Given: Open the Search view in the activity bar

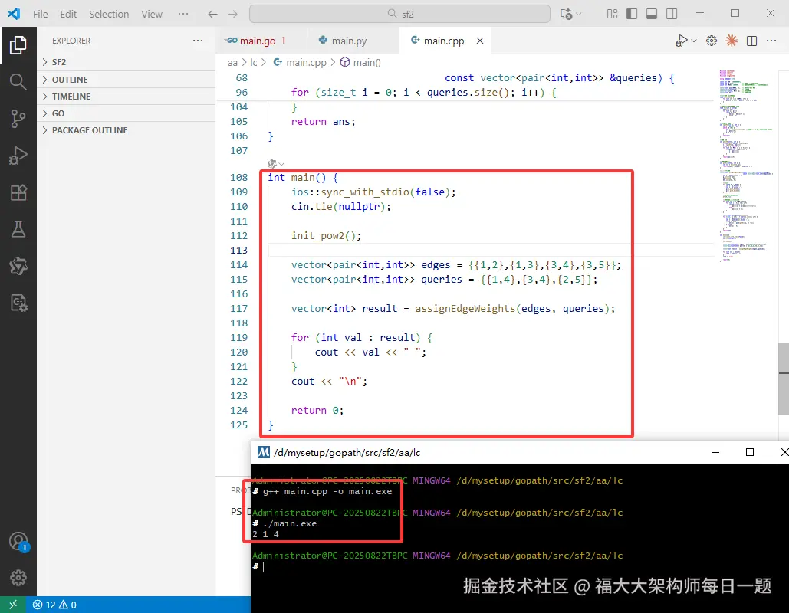Looking at the screenshot, I should pyautogui.click(x=18, y=81).
